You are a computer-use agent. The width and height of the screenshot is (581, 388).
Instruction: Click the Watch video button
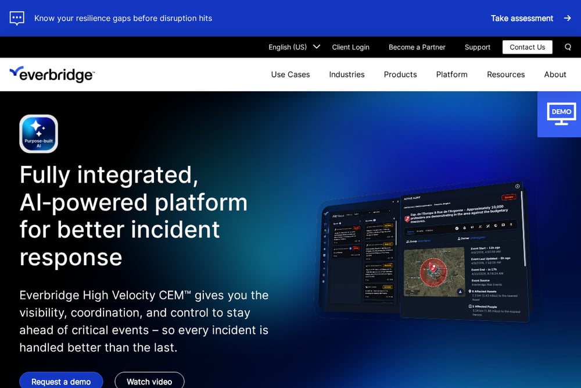coord(149,380)
